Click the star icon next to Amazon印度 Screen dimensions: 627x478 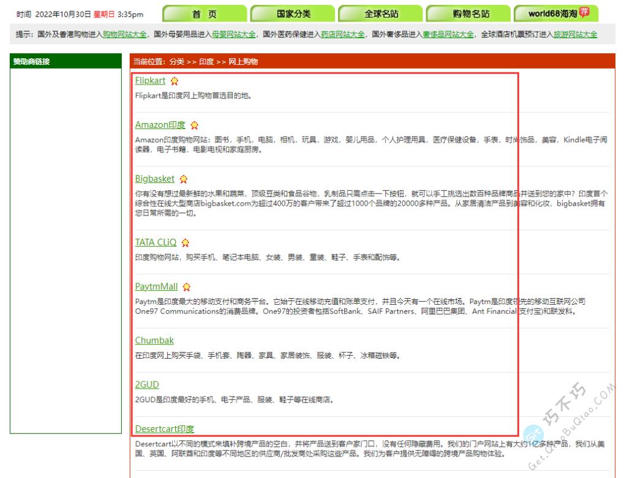[195, 125]
